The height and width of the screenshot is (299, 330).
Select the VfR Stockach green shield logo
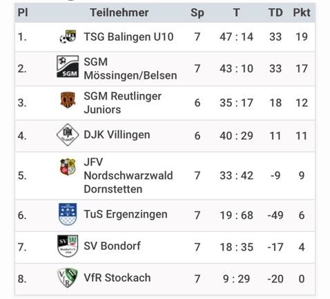point(68,278)
